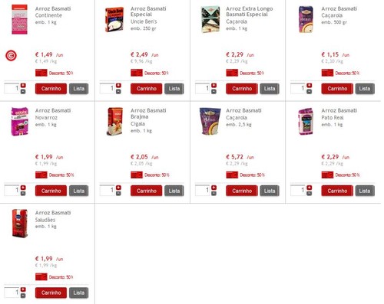
Task: Increase quantity for Arroz Basmati Continente
Action: (23, 86)
